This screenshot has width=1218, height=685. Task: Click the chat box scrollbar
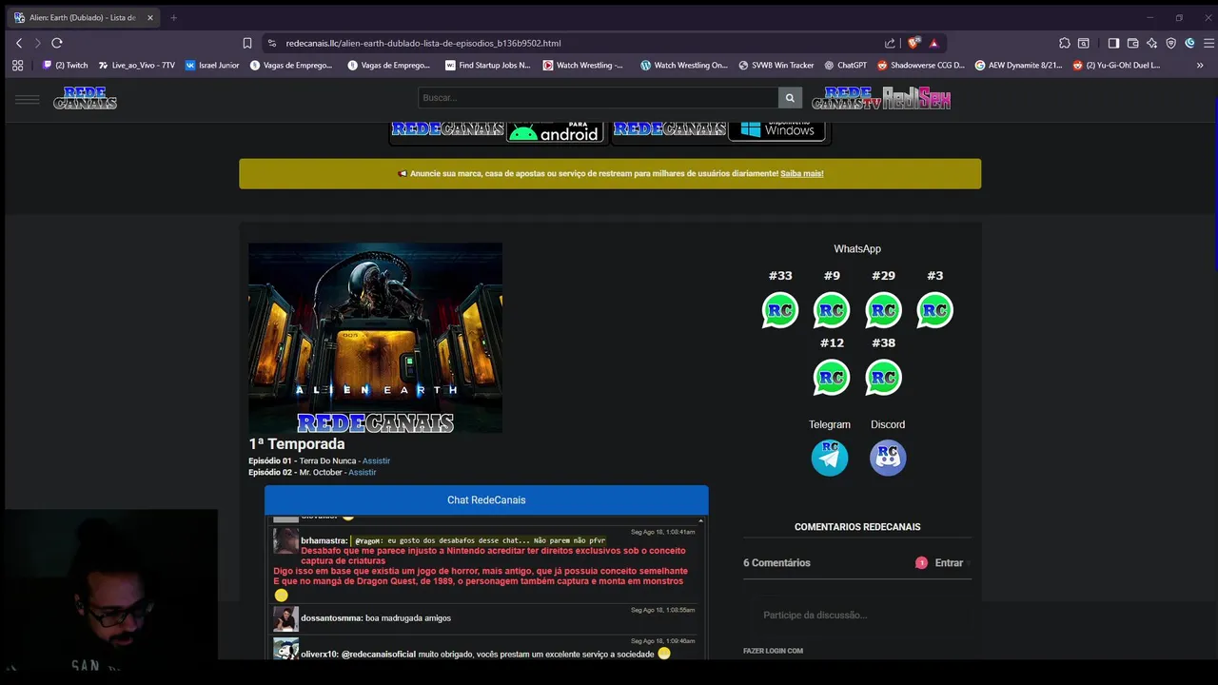[x=701, y=588]
